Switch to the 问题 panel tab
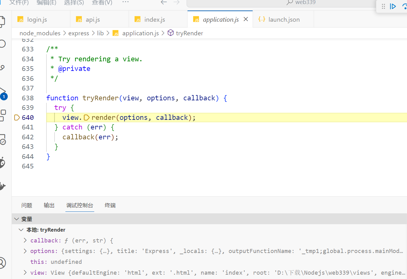Screen dimensions: 407x279 (x=27, y=205)
